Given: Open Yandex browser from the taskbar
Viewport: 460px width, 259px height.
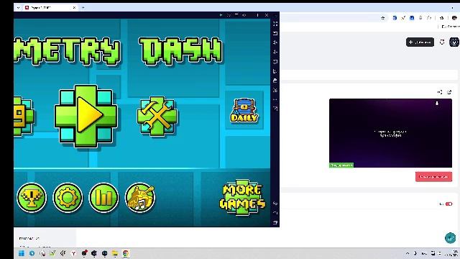Looking at the screenshot, I should coord(73,253).
